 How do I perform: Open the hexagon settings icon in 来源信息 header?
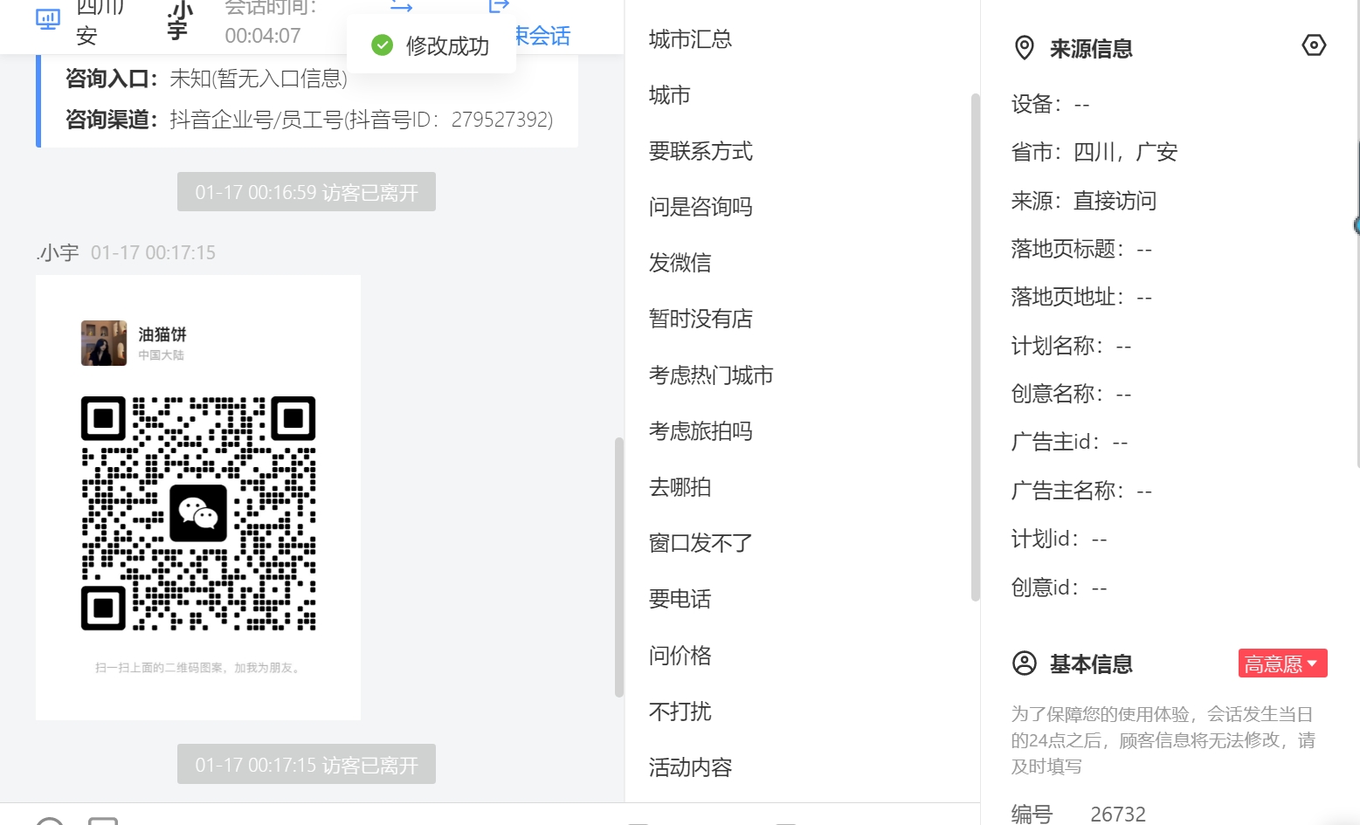[x=1314, y=45]
